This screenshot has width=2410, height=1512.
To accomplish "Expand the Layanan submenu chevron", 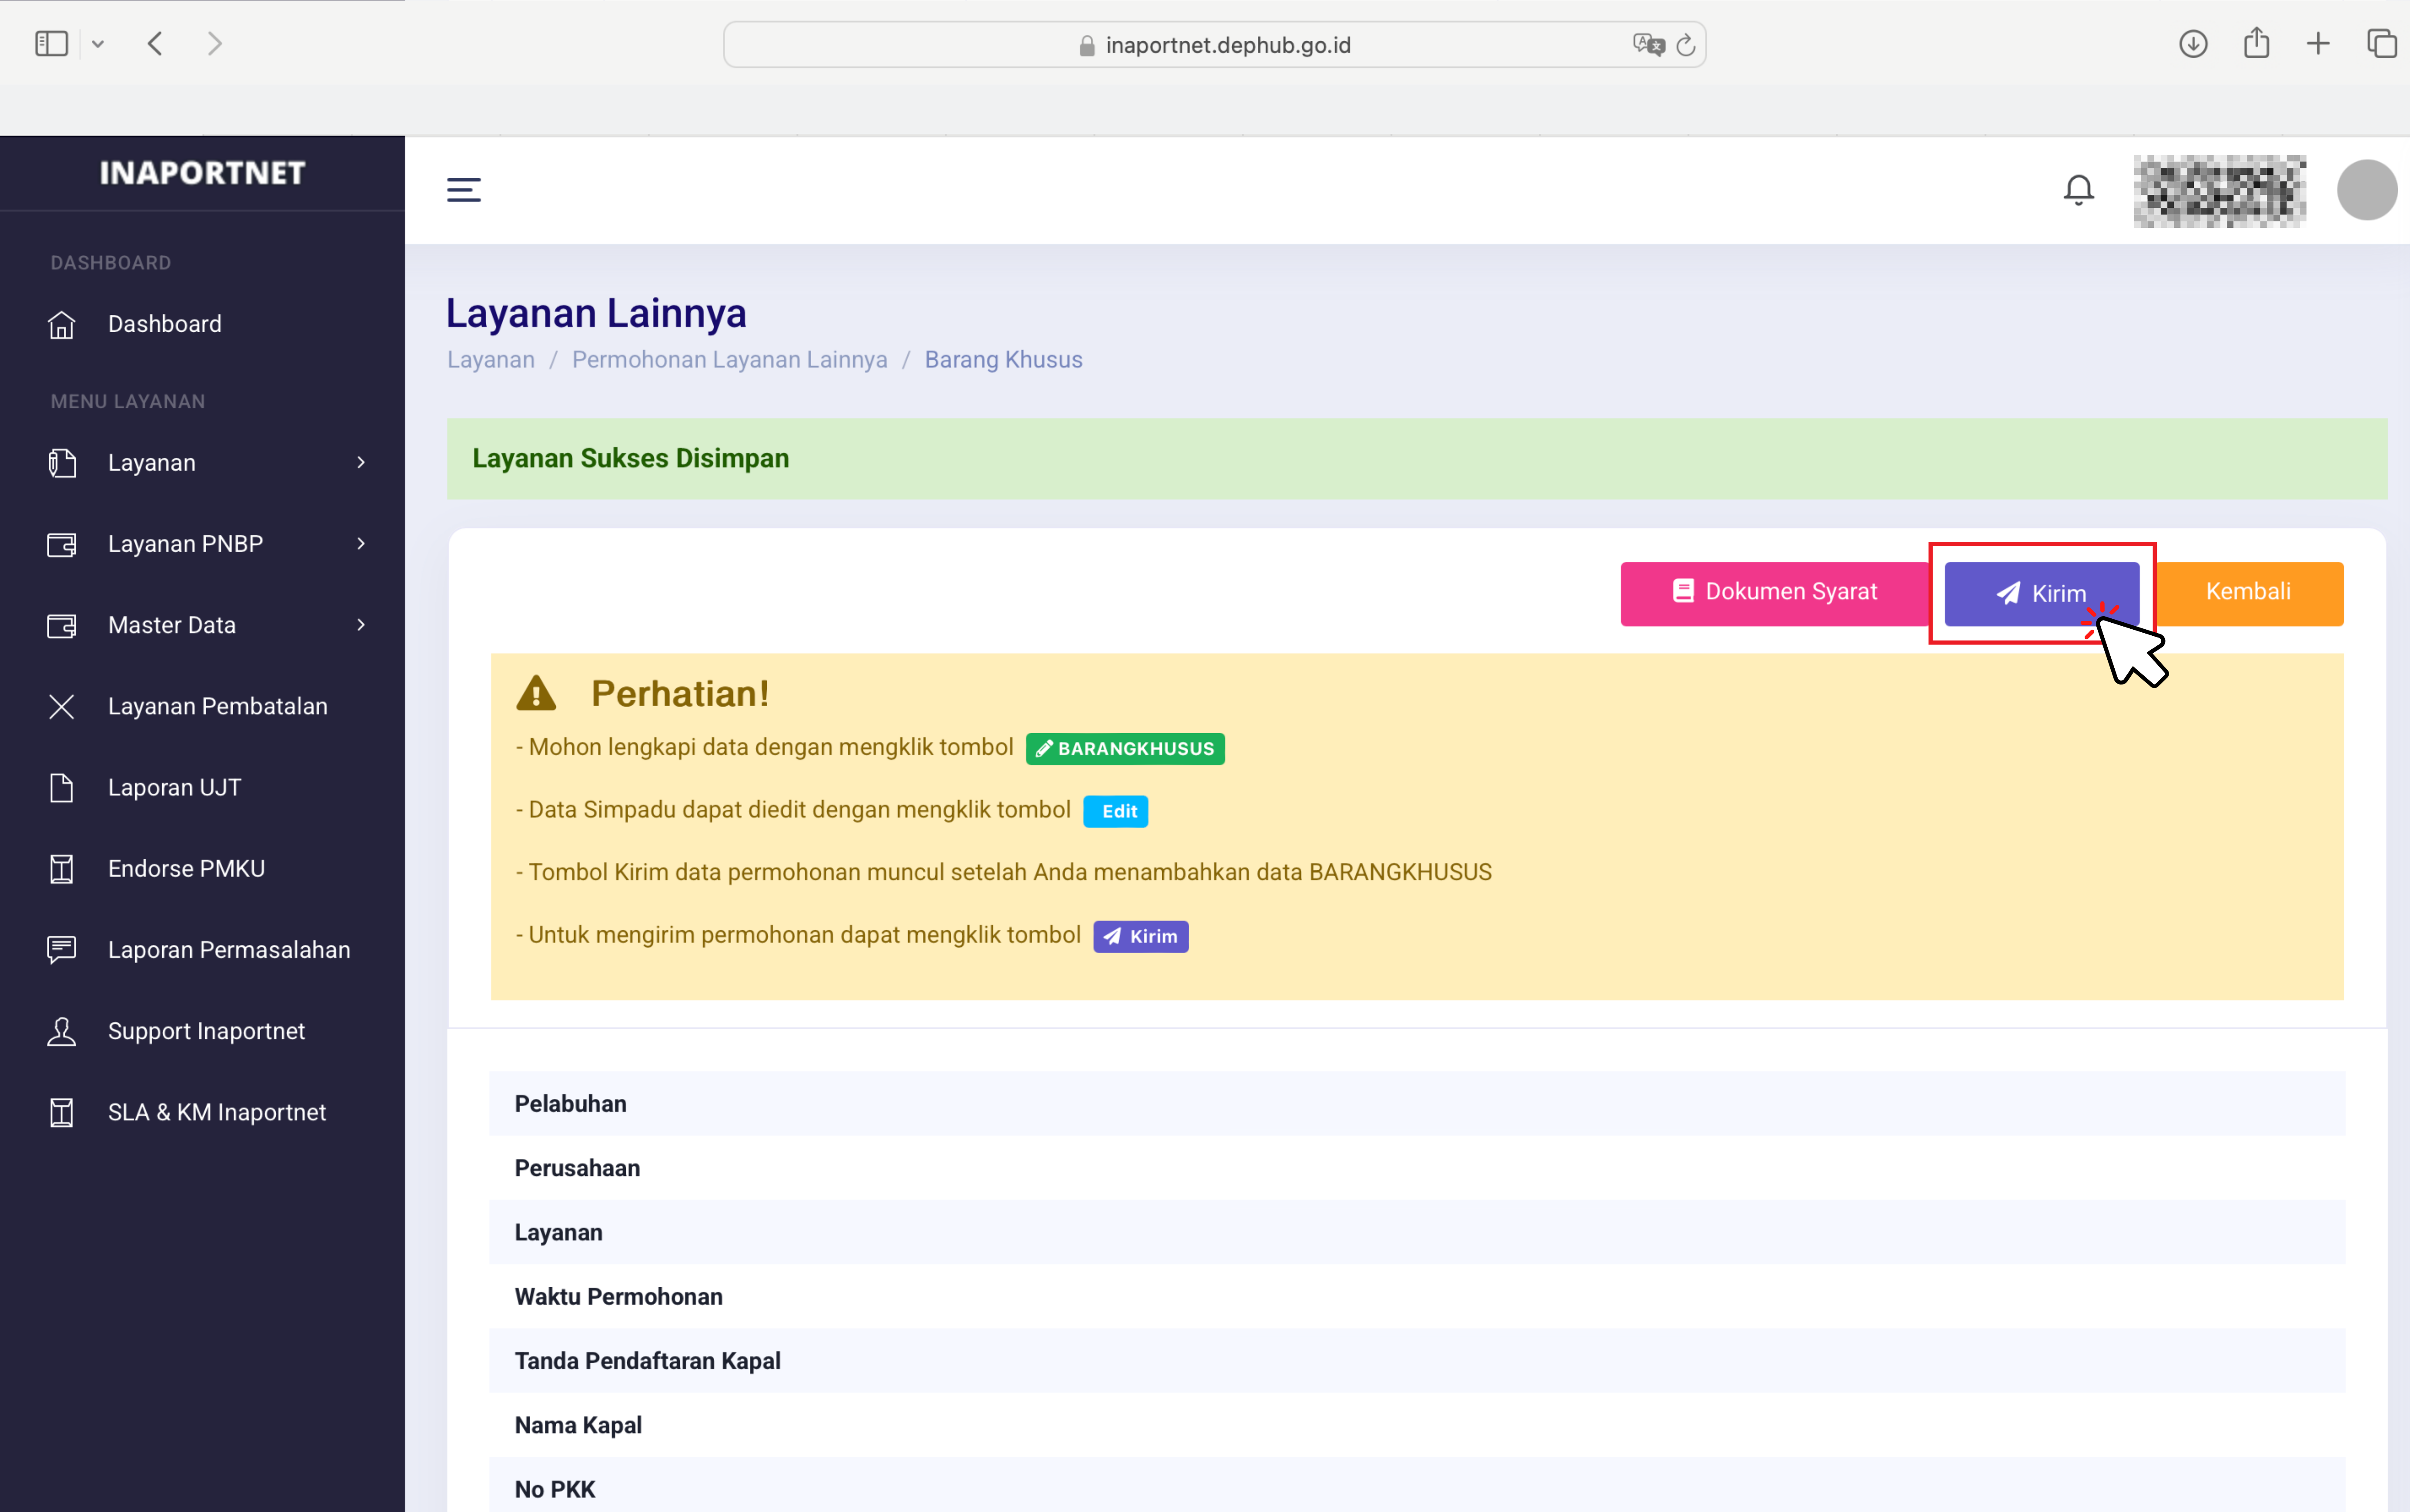I will pyautogui.click(x=361, y=462).
